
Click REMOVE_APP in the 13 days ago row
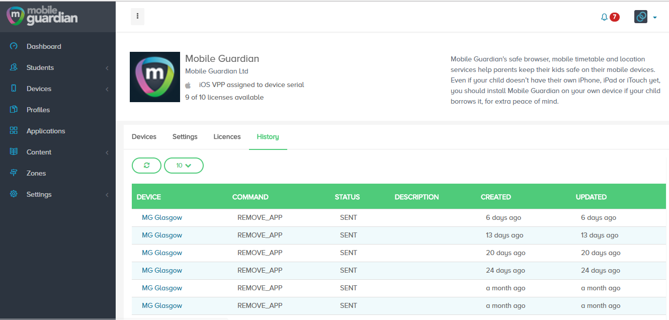[260, 235]
